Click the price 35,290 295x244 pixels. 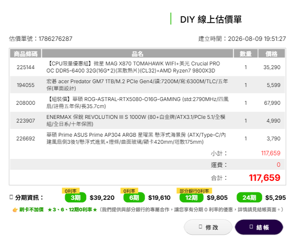[272, 67]
